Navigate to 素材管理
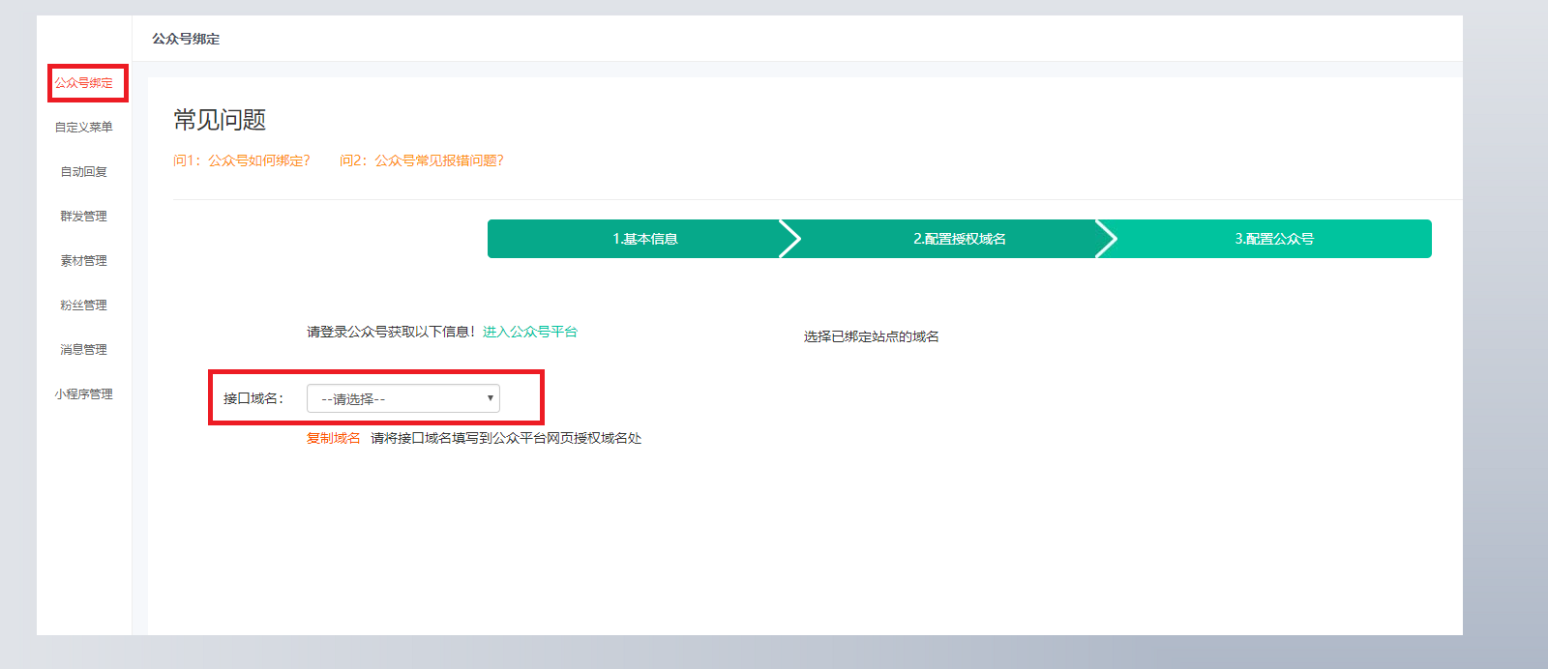The width and height of the screenshot is (1548, 669). 84,261
